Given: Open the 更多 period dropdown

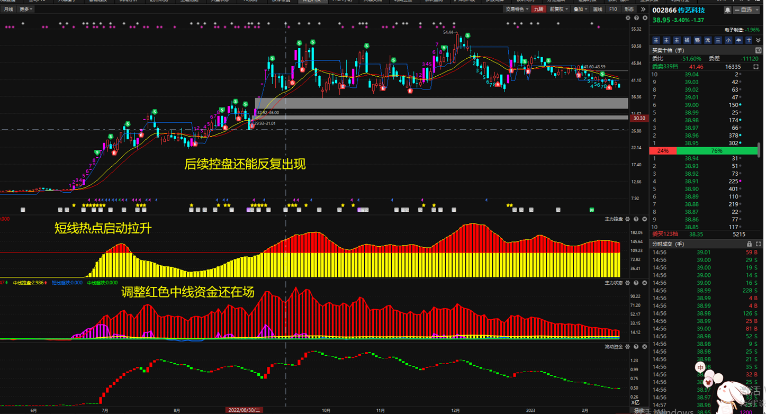Looking at the screenshot, I should click(25, 9).
